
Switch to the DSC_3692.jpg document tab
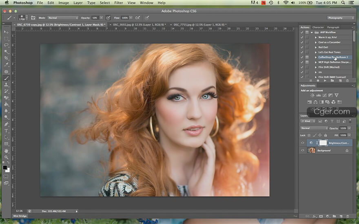(x=139, y=24)
